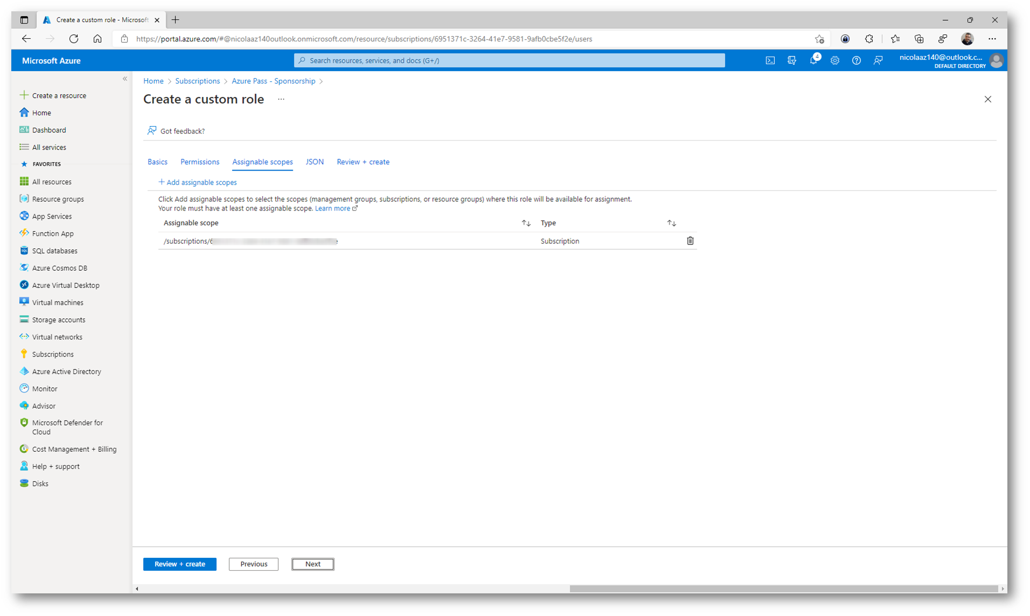The height and width of the screenshot is (616, 1030).
Task: Open Cloud Shell from the top bar
Action: pos(770,60)
